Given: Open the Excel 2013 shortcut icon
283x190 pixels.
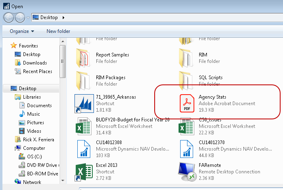Looking at the screenshot, I should point(83,171).
